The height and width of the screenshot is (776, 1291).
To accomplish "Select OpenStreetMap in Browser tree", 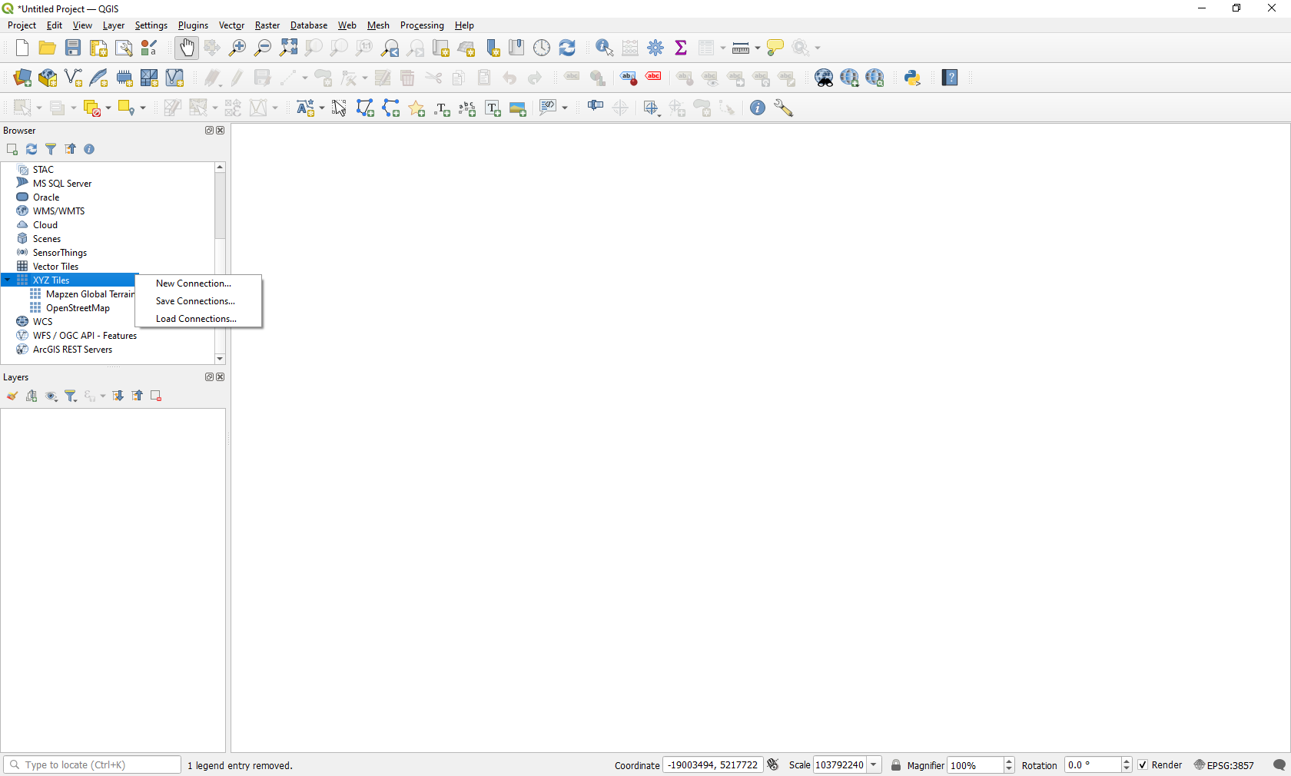I will tap(78, 308).
